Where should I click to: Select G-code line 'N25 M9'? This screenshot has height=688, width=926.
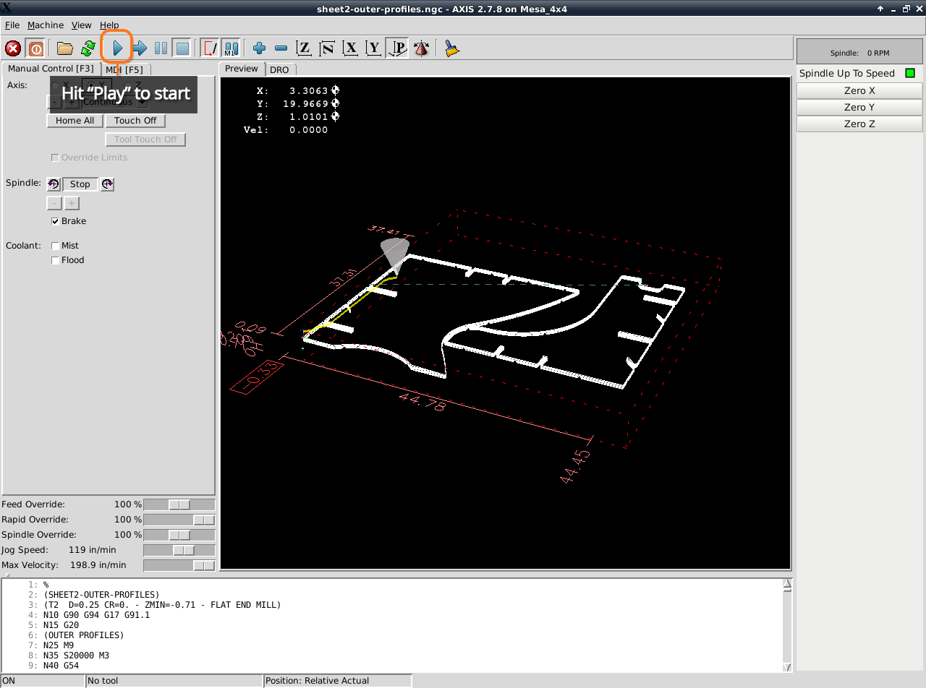(x=59, y=645)
